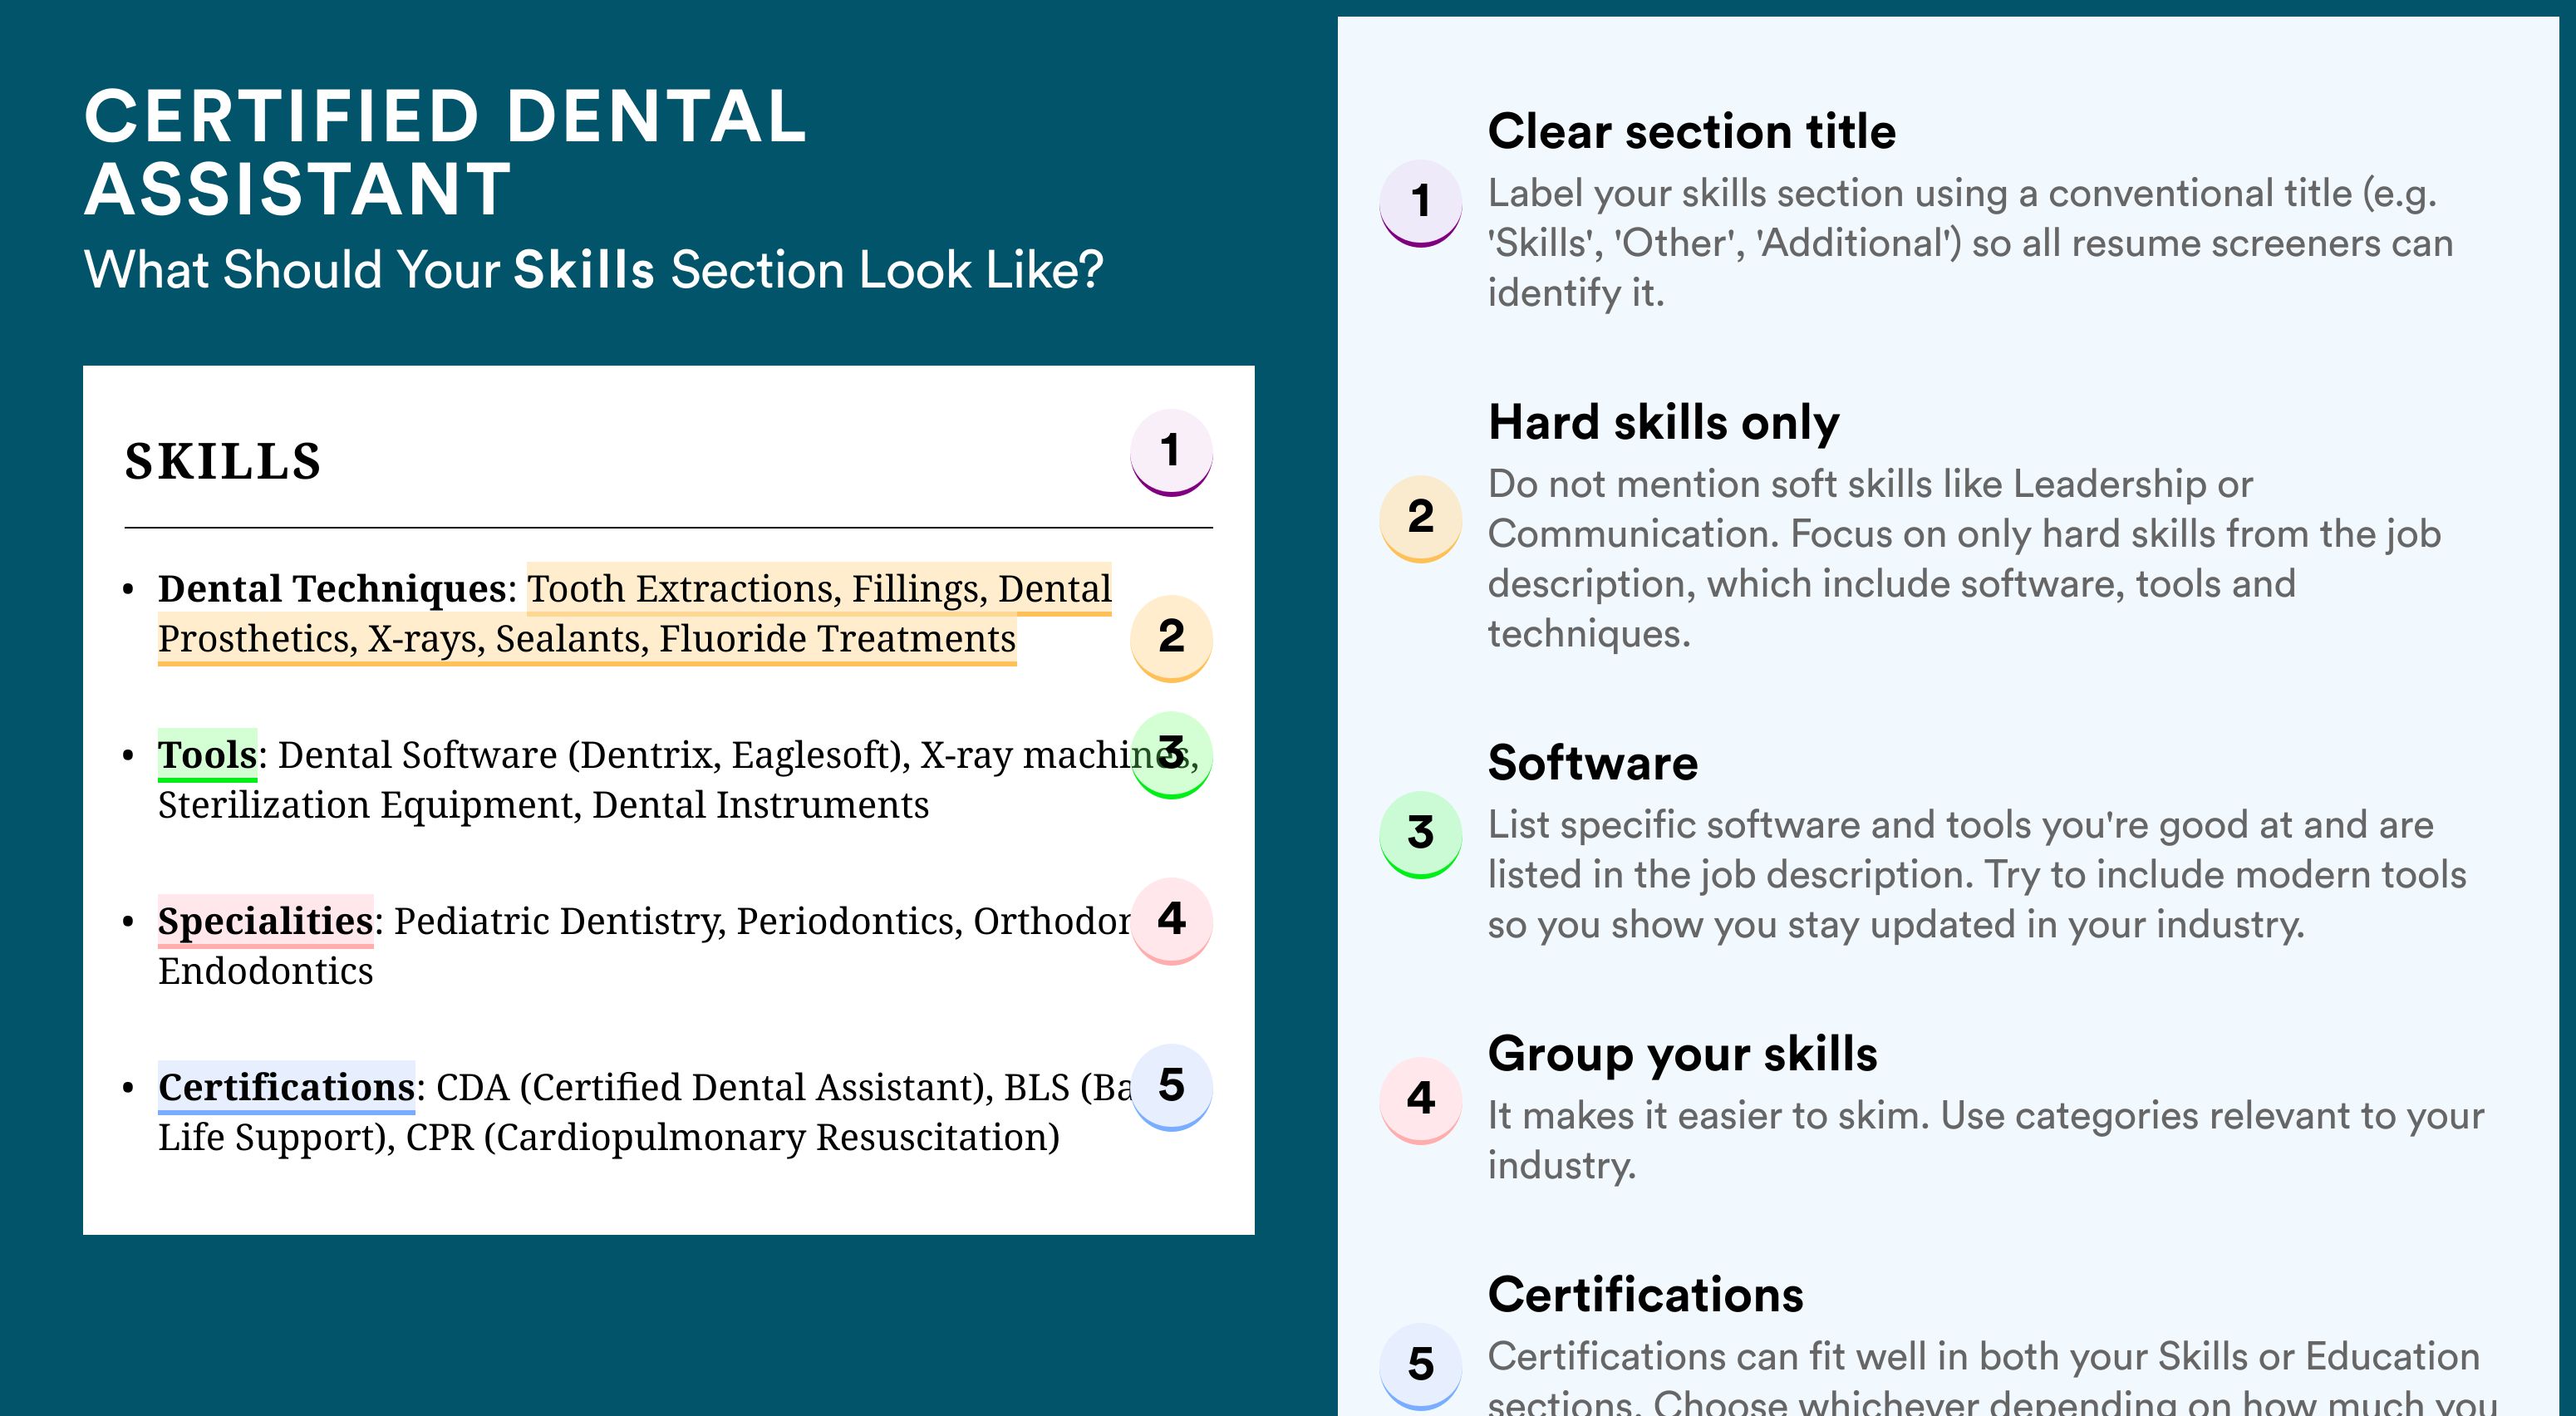Select the blue highlighted Certifications label

pyautogui.click(x=287, y=1087)
